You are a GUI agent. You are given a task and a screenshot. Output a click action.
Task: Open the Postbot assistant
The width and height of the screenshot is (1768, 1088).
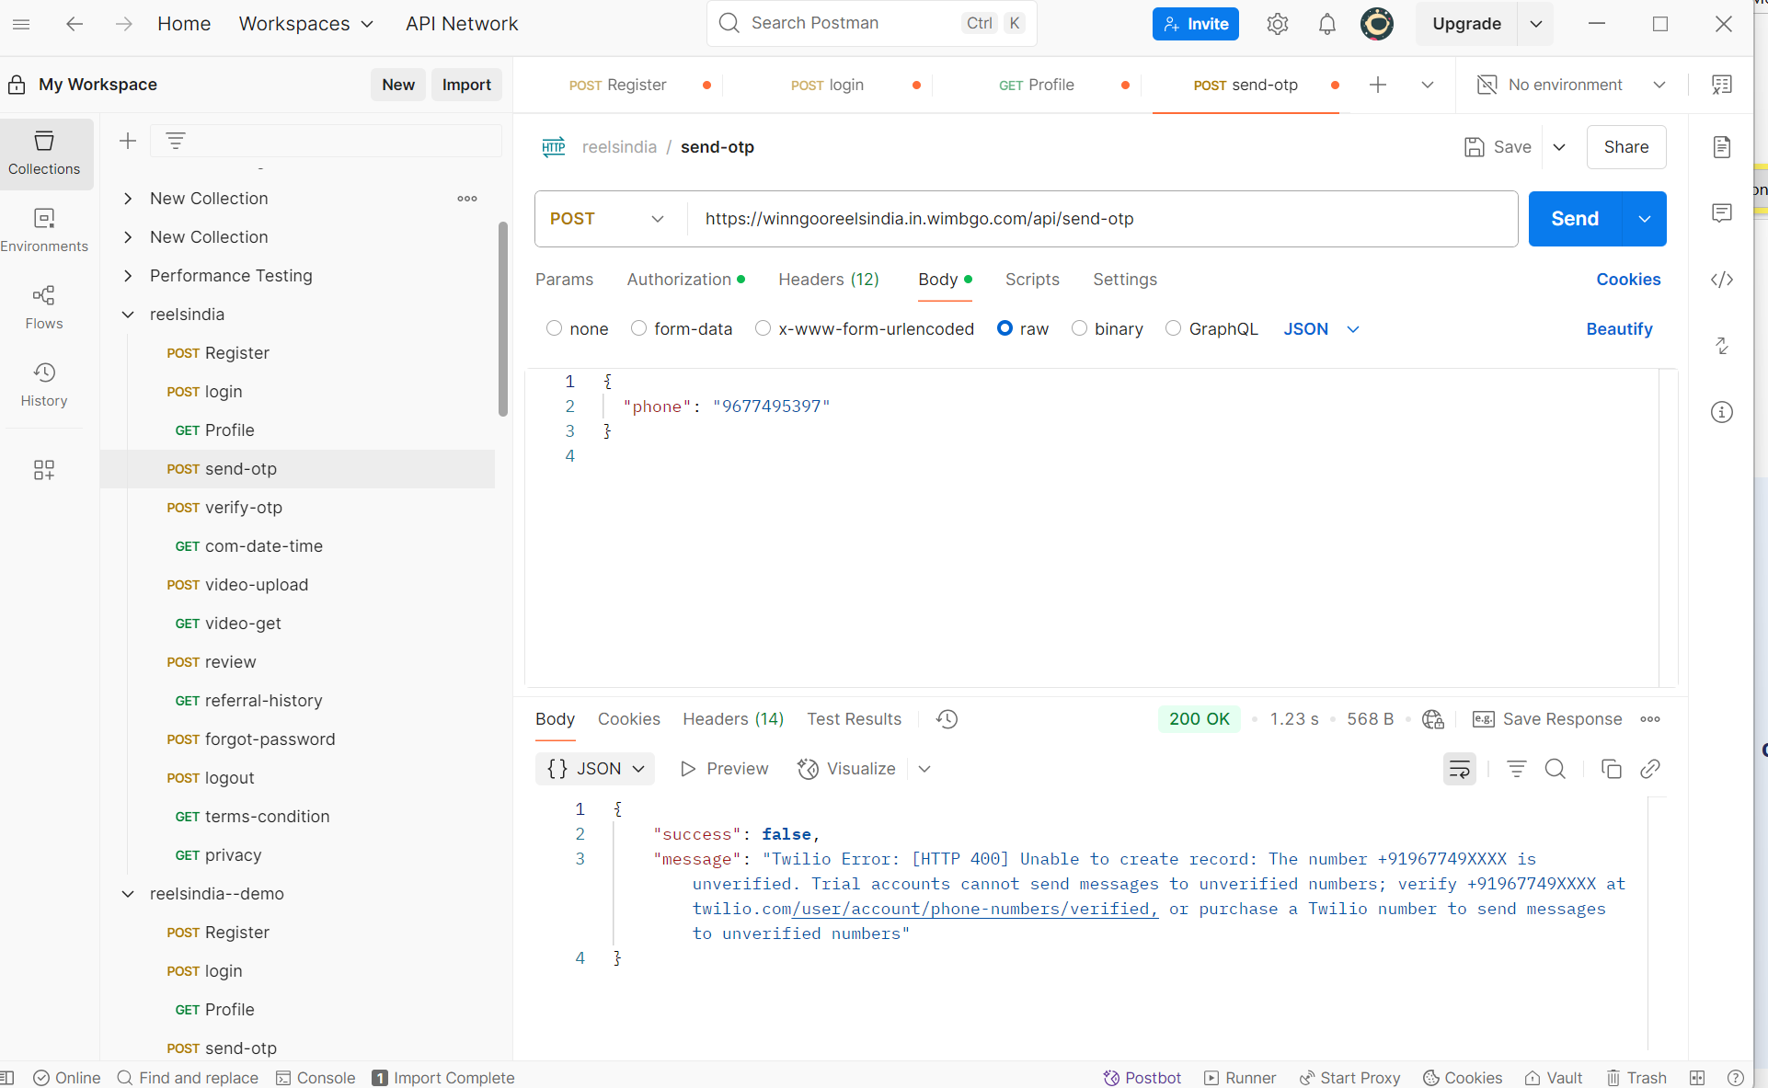[x=1142, y=1077]
